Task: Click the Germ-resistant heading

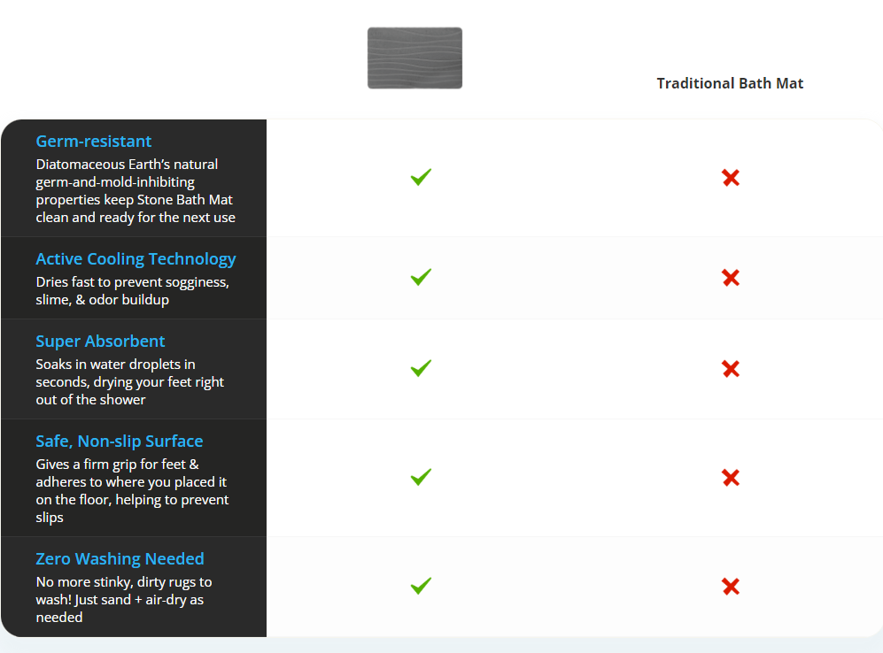Action: tap(94, 142)
